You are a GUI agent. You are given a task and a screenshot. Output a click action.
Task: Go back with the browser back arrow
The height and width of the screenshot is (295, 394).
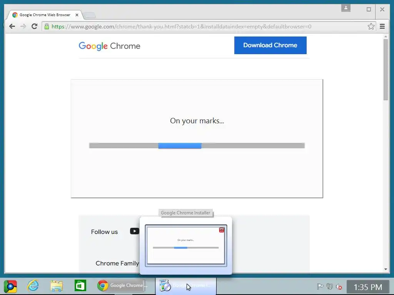(x=12, y=27)
